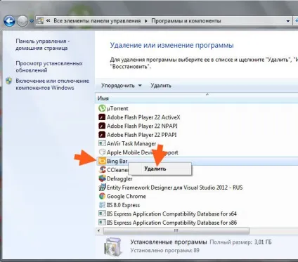Click the horizontal scrollbar left arrow
298x262 pixels.
pos(99,231)
